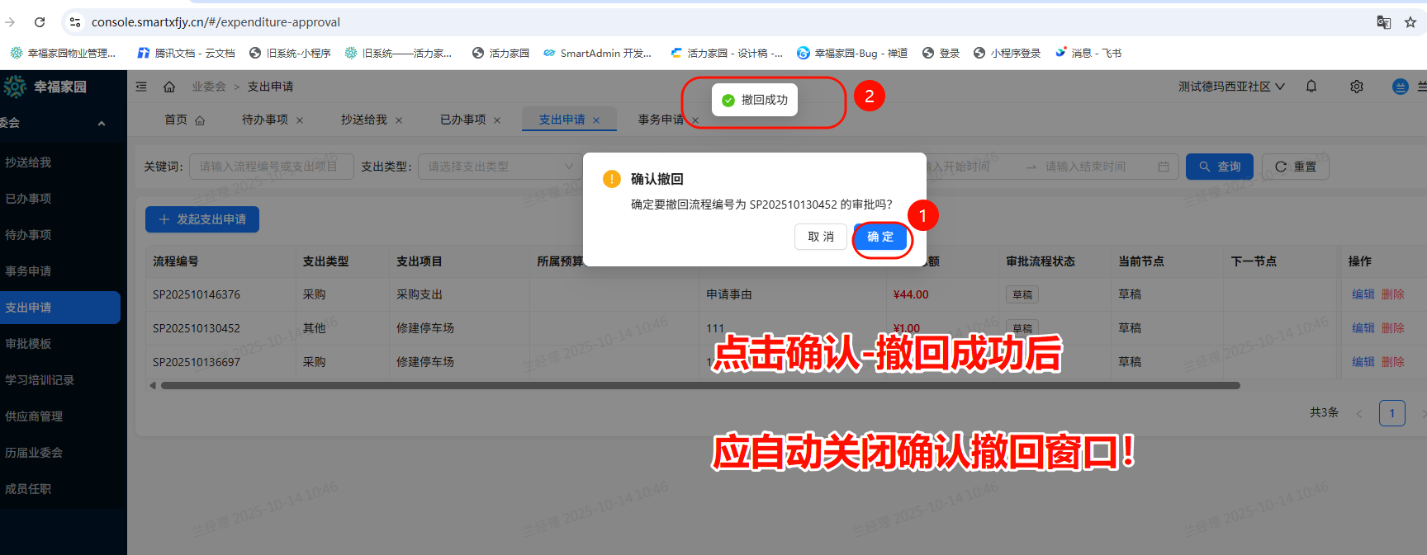Close the 待办事项 tab
Viewport: 1427px width, 555px height.
pos(300,120)
